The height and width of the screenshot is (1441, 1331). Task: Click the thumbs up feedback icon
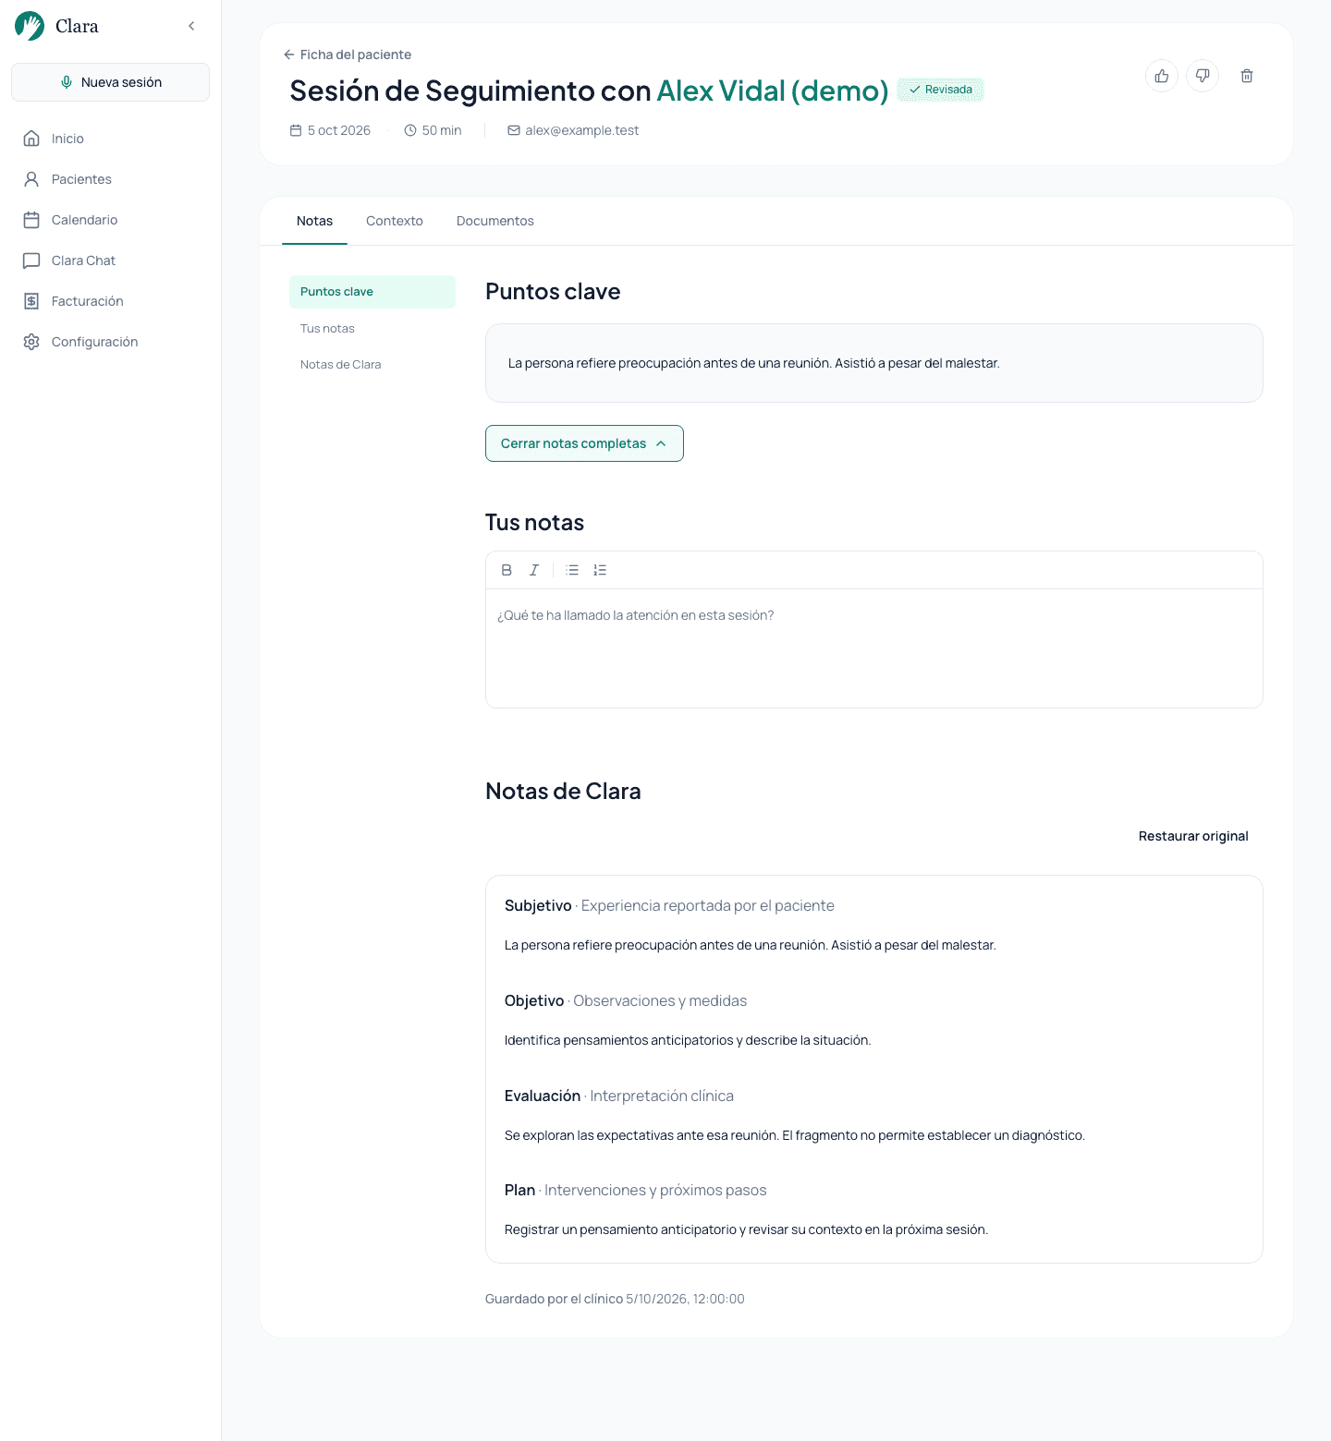(x=1162, y=76)
